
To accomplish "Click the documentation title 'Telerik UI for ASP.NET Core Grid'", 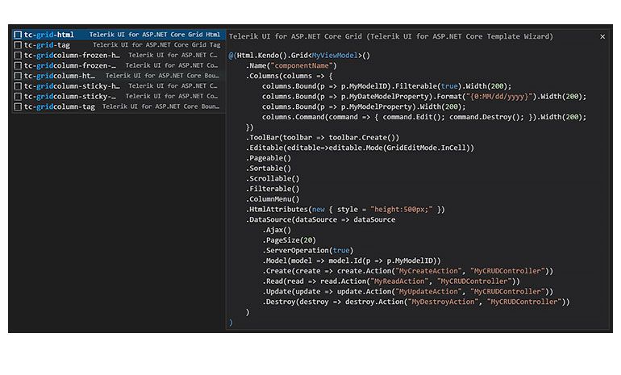I will pos(295,36).
